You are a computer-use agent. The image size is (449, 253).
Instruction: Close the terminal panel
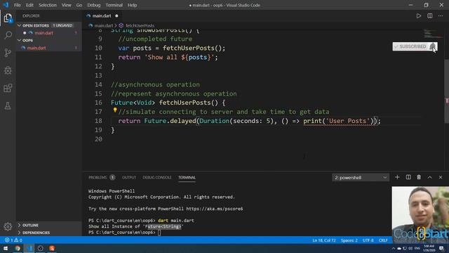441,177
